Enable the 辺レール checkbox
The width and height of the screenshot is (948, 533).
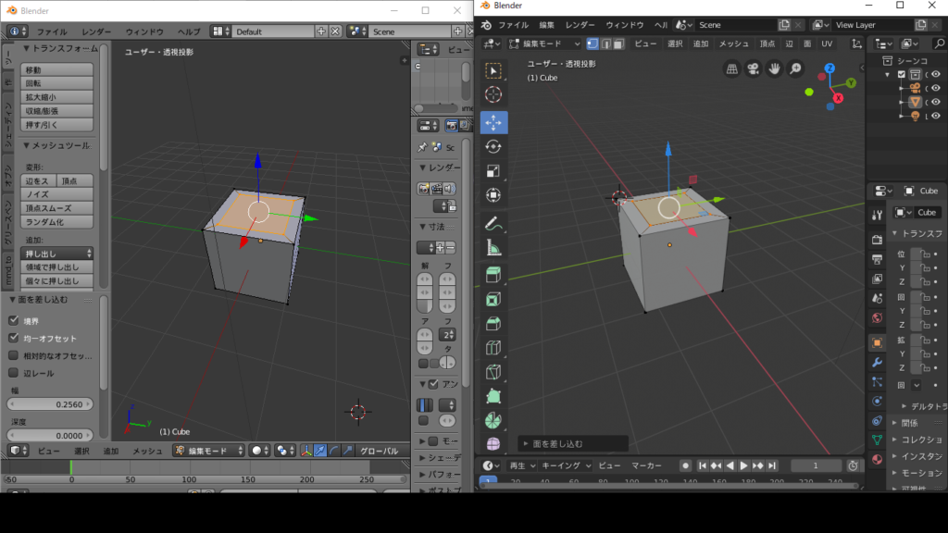pos(14,373)
